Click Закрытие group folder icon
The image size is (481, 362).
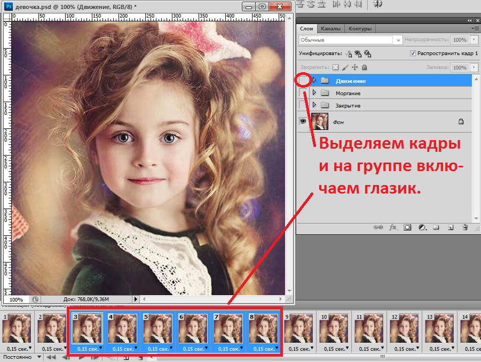[x=325, y=105]
